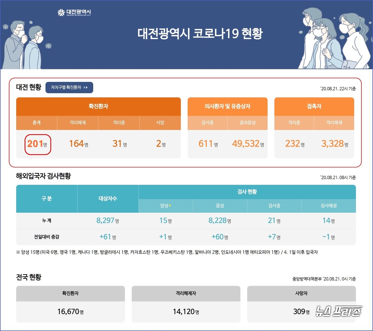Click the 전국 현황 heading

pyautogui.click(x=29, y=277)
